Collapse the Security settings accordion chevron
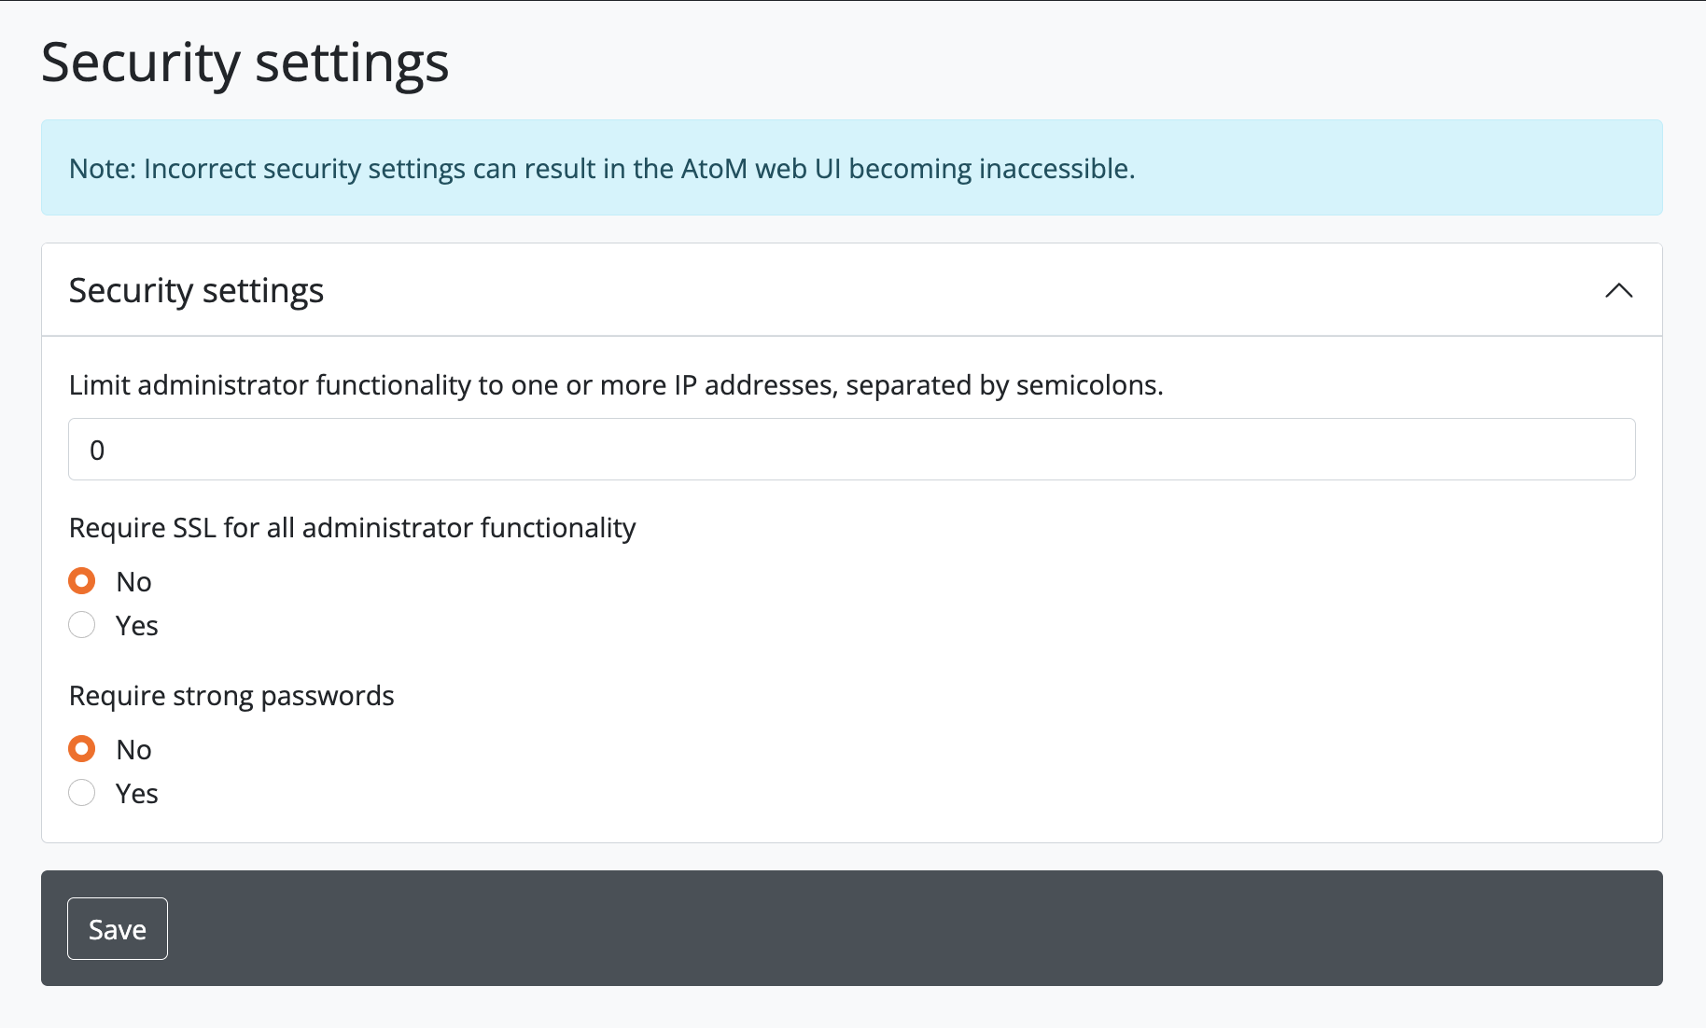This screenshot has width=1706, height=1028. coord(1618,291)
